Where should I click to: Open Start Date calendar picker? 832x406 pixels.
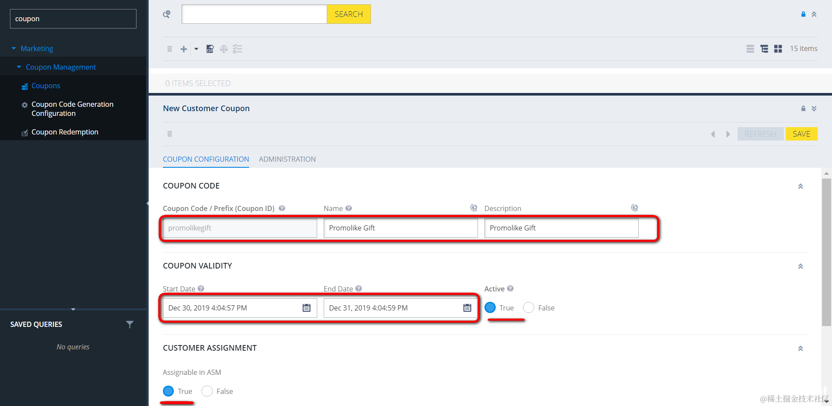(x=306, y=308)
